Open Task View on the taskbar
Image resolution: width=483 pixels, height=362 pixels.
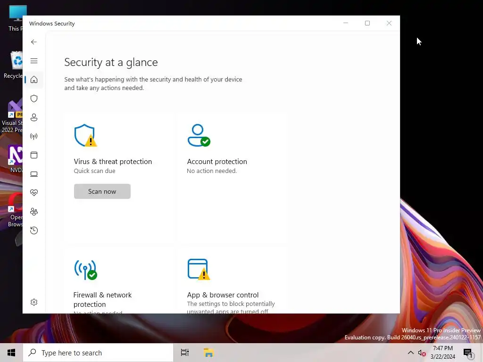pos(185,353)
